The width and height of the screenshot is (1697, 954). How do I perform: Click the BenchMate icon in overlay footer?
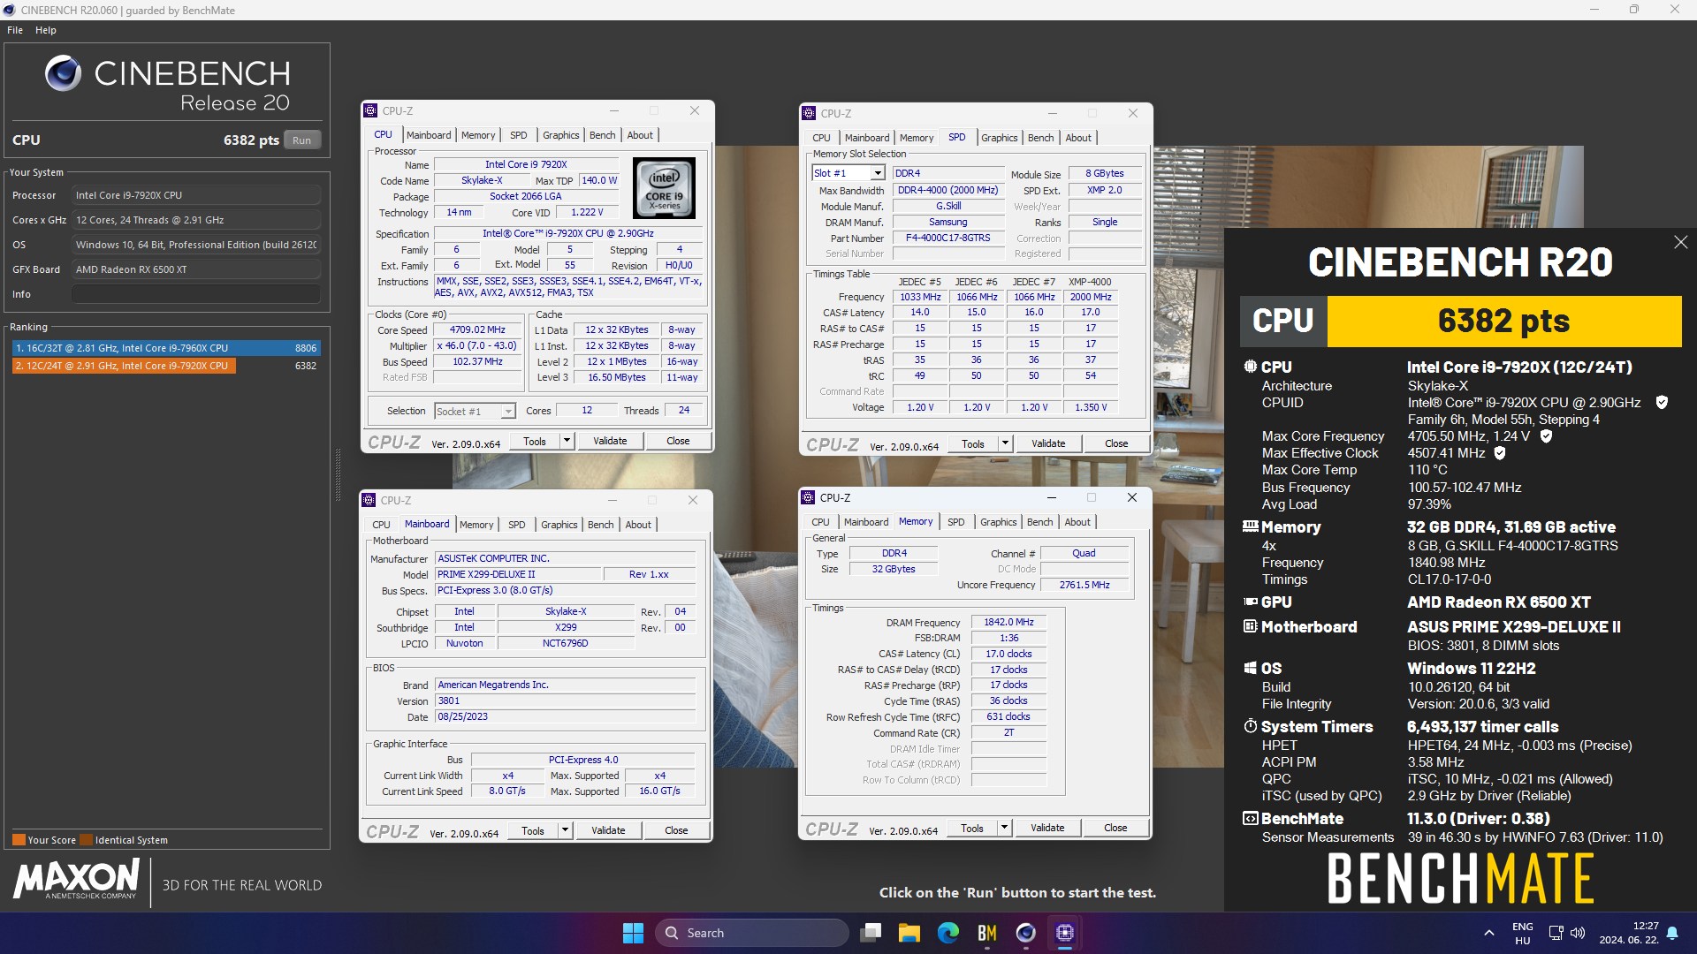tap(1250, 819)
